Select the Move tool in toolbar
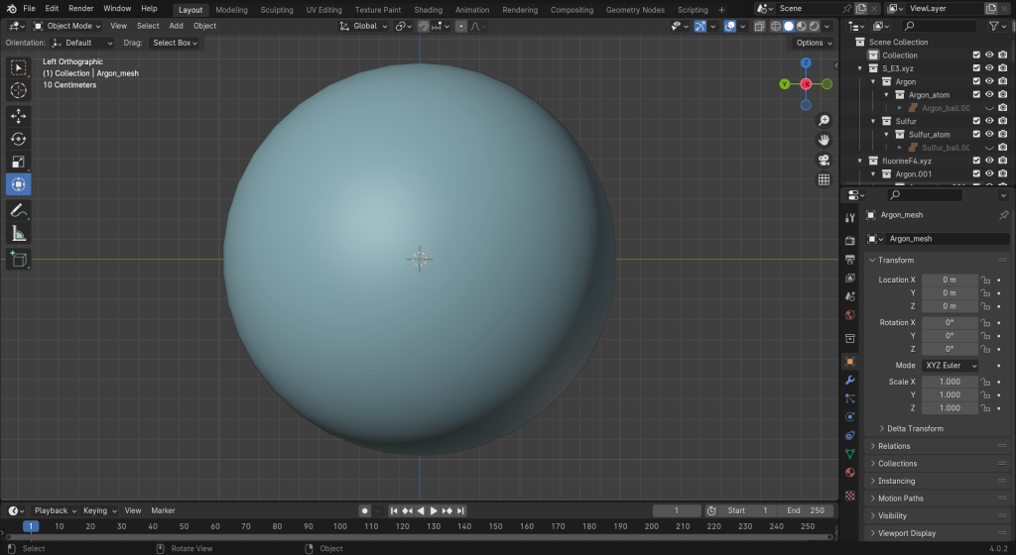 click(19, 116)
